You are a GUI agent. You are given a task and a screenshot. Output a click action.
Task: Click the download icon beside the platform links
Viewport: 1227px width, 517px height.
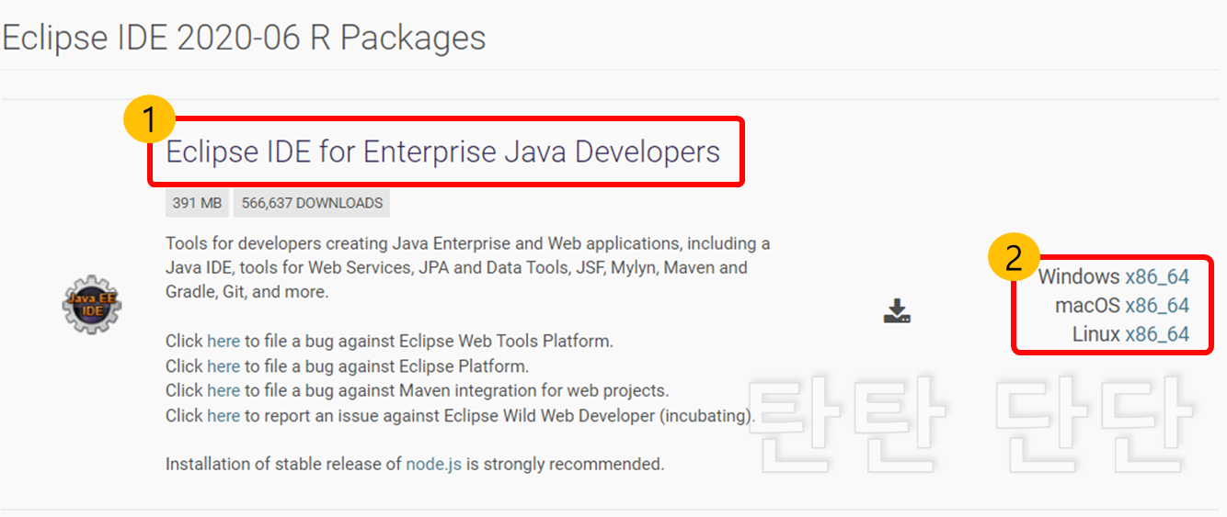click(897, 311)
